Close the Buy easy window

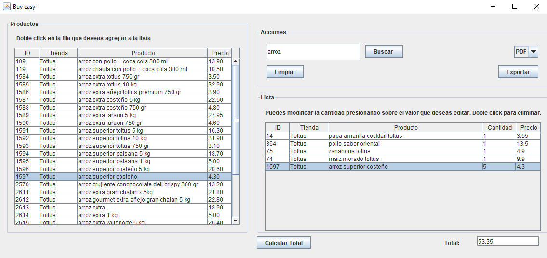click(536, 6)
